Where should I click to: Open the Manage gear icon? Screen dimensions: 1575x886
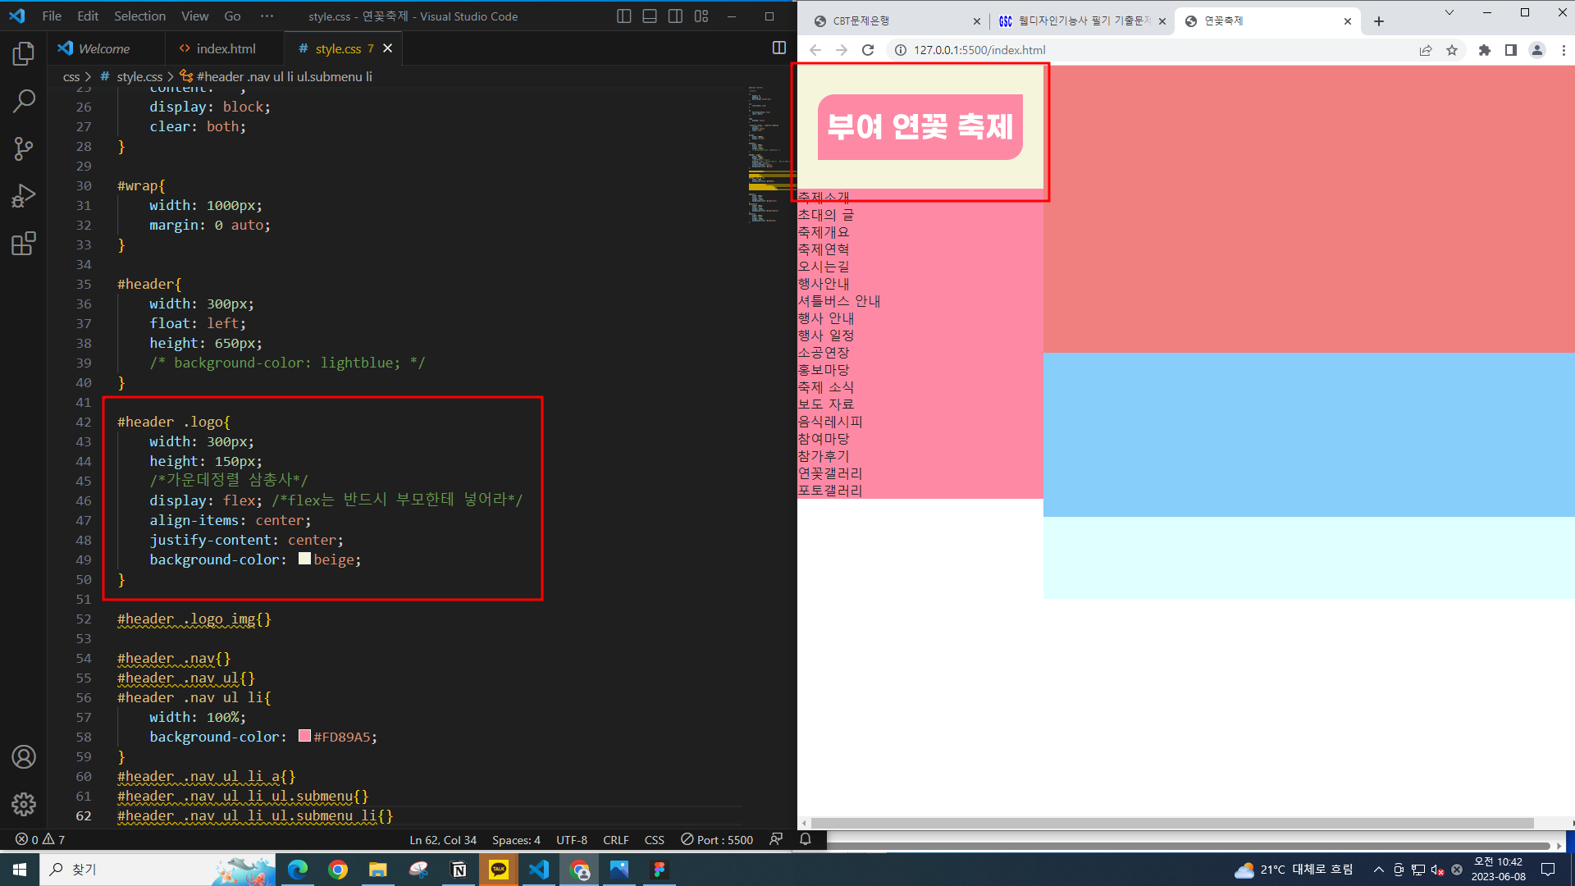(24, 804)
